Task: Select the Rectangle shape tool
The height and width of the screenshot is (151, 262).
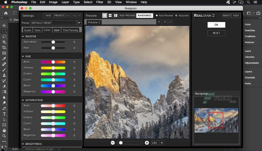Action: click(4, 125)
